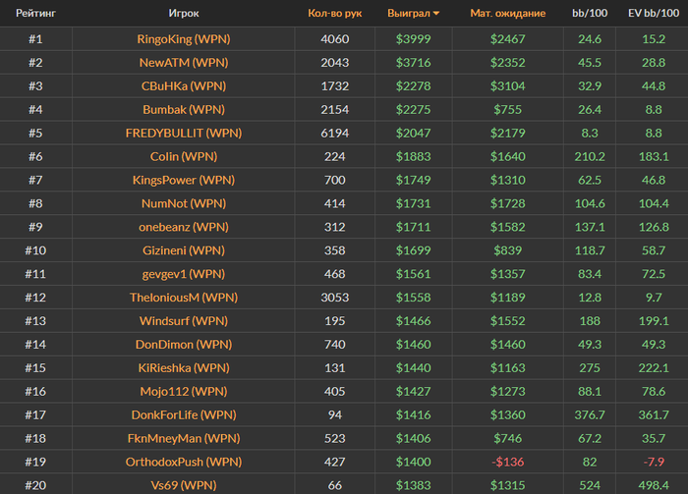This screenshot has height=494, width=688.
Task: Click the Кол-во рук column header
Action: [335, 13]
